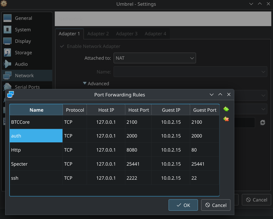This screenshot has width=273, height=219.
Task: Click guest port 80 of Http rule
Action: click(204, 150)
